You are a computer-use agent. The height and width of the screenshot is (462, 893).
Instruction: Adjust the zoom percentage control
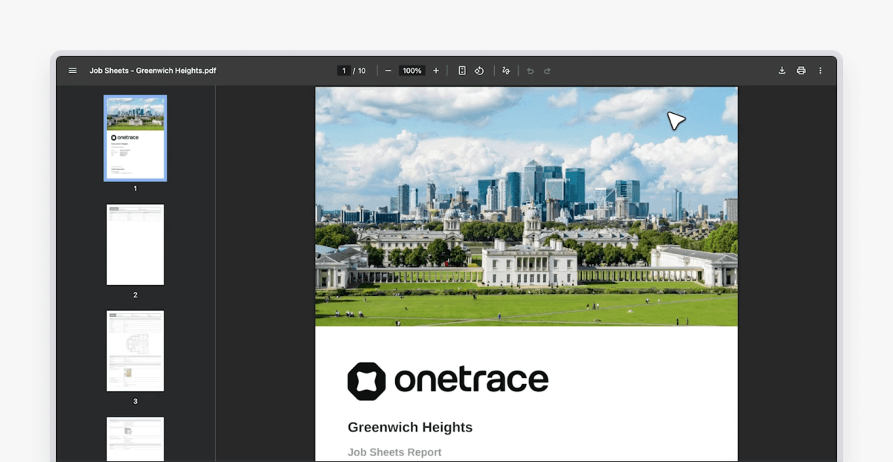coord(412,70)
